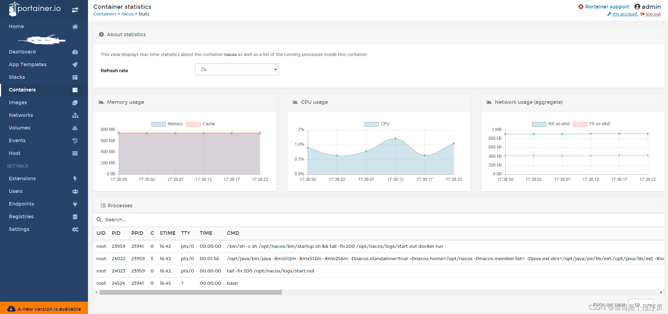This screenshot has height=314, width=668.
Task: Open Stacks in the sidebar
Action: click(x=17, y=77)
